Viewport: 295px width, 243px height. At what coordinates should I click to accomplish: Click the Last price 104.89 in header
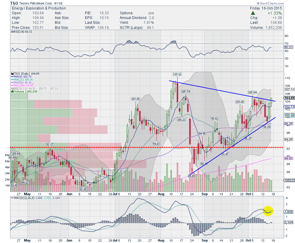pos(276,23)
